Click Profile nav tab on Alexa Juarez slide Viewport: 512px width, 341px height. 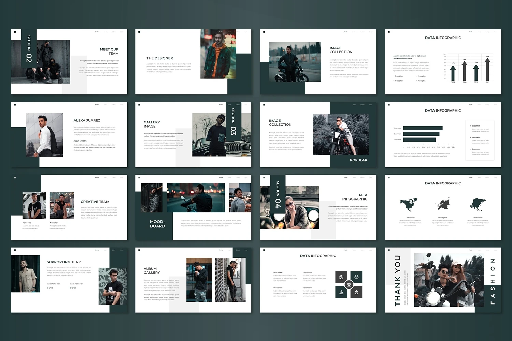(97, 105)
